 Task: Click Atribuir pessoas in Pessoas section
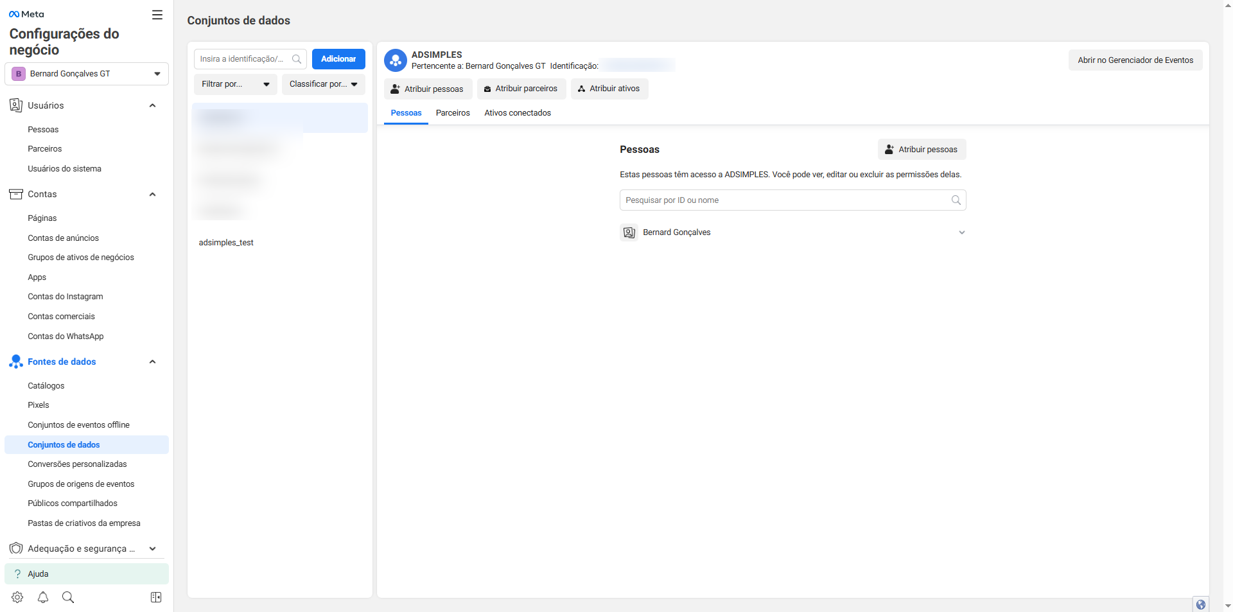click(922, 150)
